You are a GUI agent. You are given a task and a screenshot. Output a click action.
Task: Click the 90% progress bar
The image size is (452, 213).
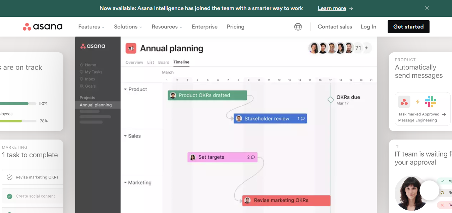[18, 104]
